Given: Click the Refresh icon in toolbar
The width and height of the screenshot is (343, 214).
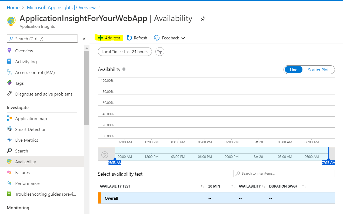Looking at the screenshot, I should [x=129, y=38].
